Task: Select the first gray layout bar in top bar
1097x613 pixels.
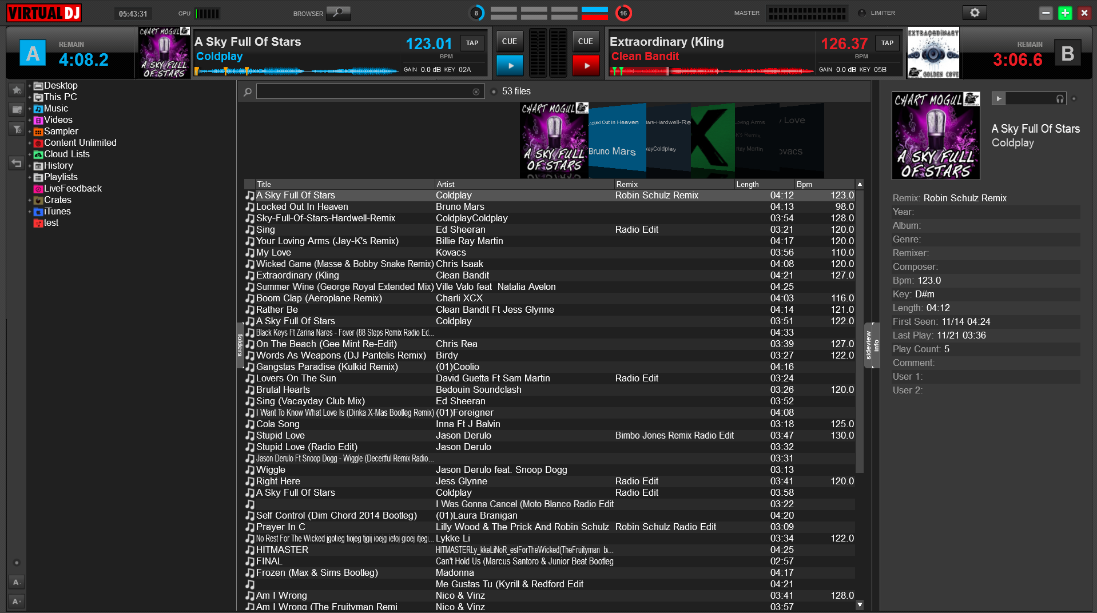Action: [503, 13]
